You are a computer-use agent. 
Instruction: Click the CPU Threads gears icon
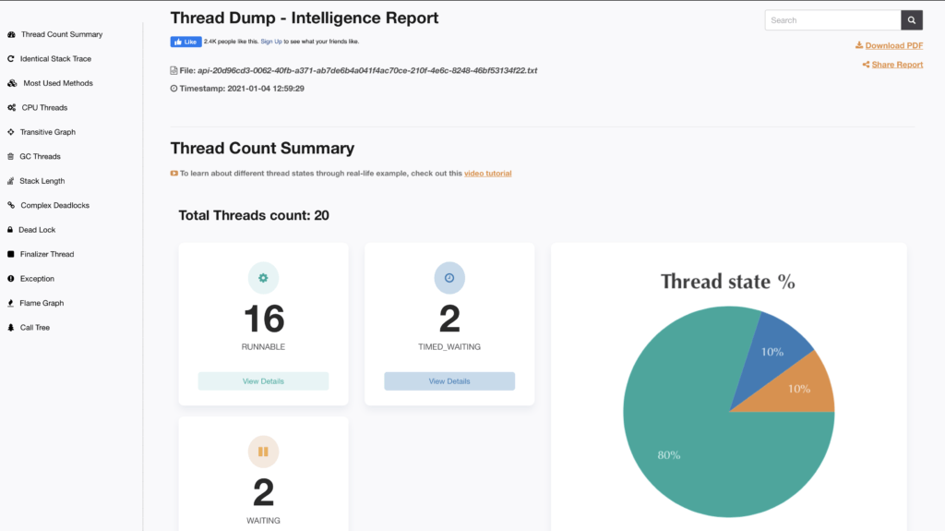[11, 108]
